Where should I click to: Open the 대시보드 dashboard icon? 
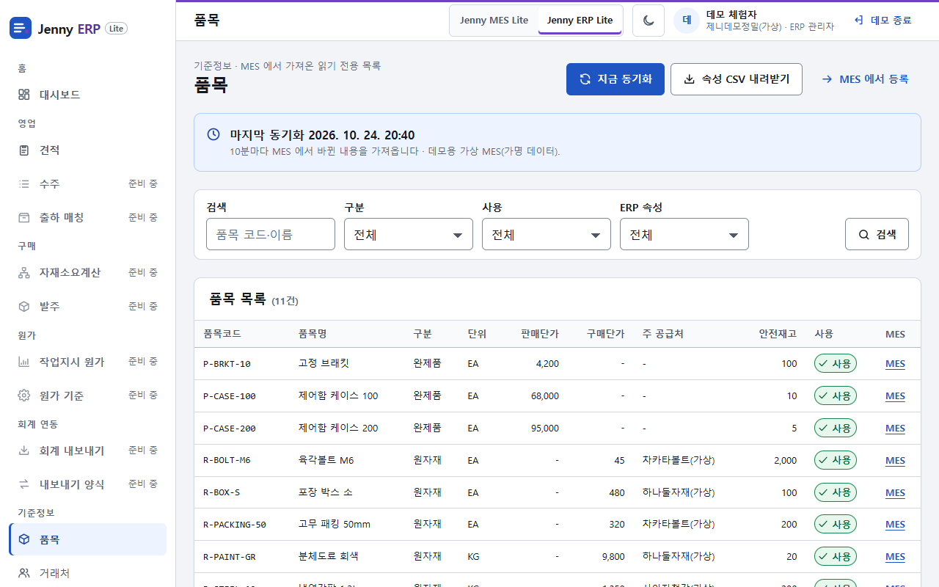pyautogui.click(x=24, y=95)
